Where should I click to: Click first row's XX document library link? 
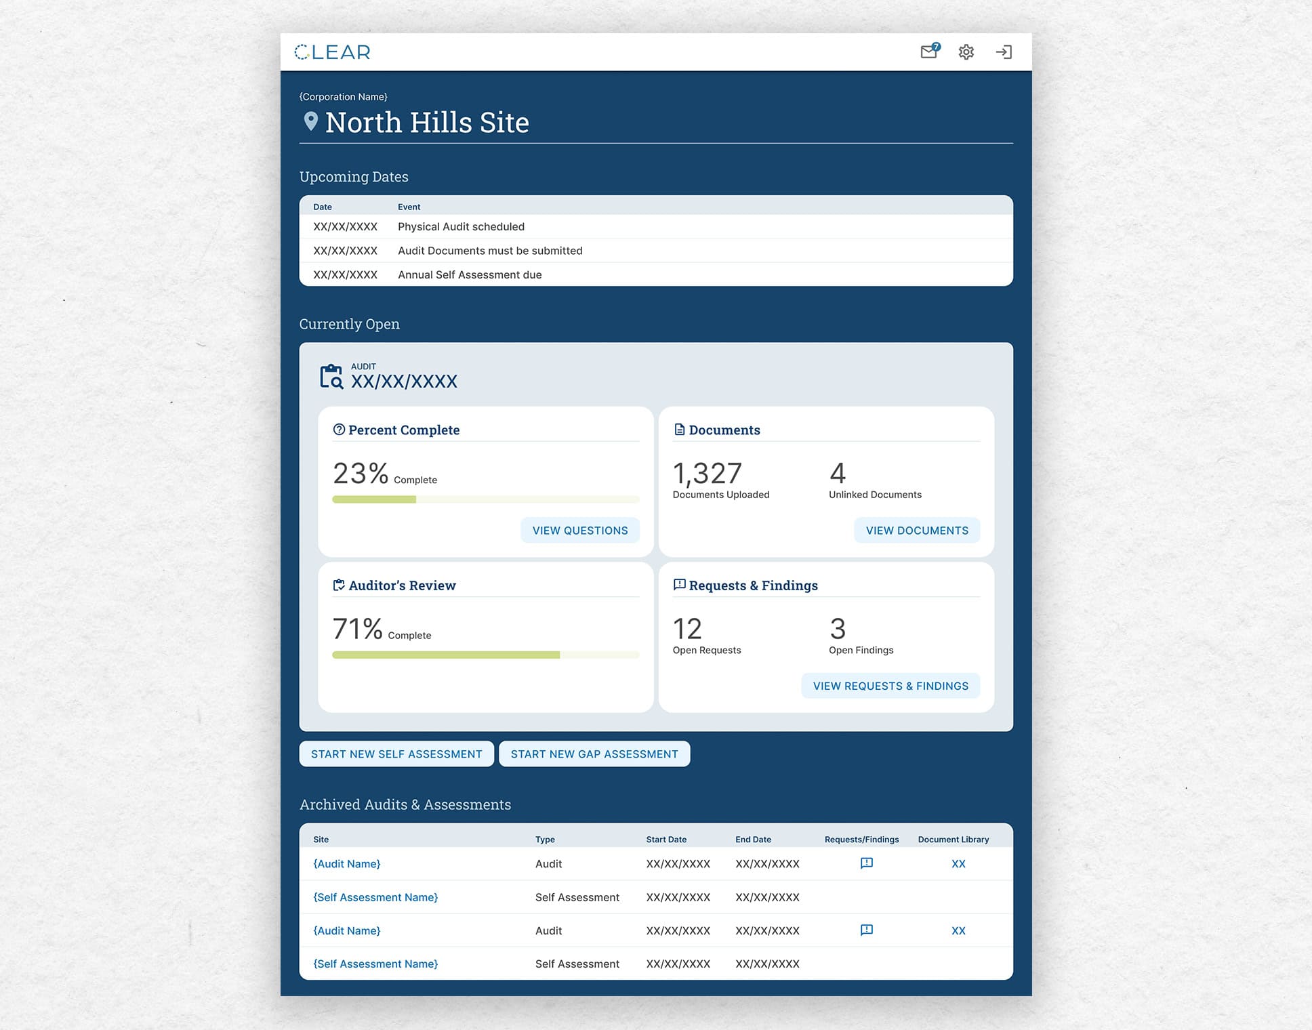(958, 864)
